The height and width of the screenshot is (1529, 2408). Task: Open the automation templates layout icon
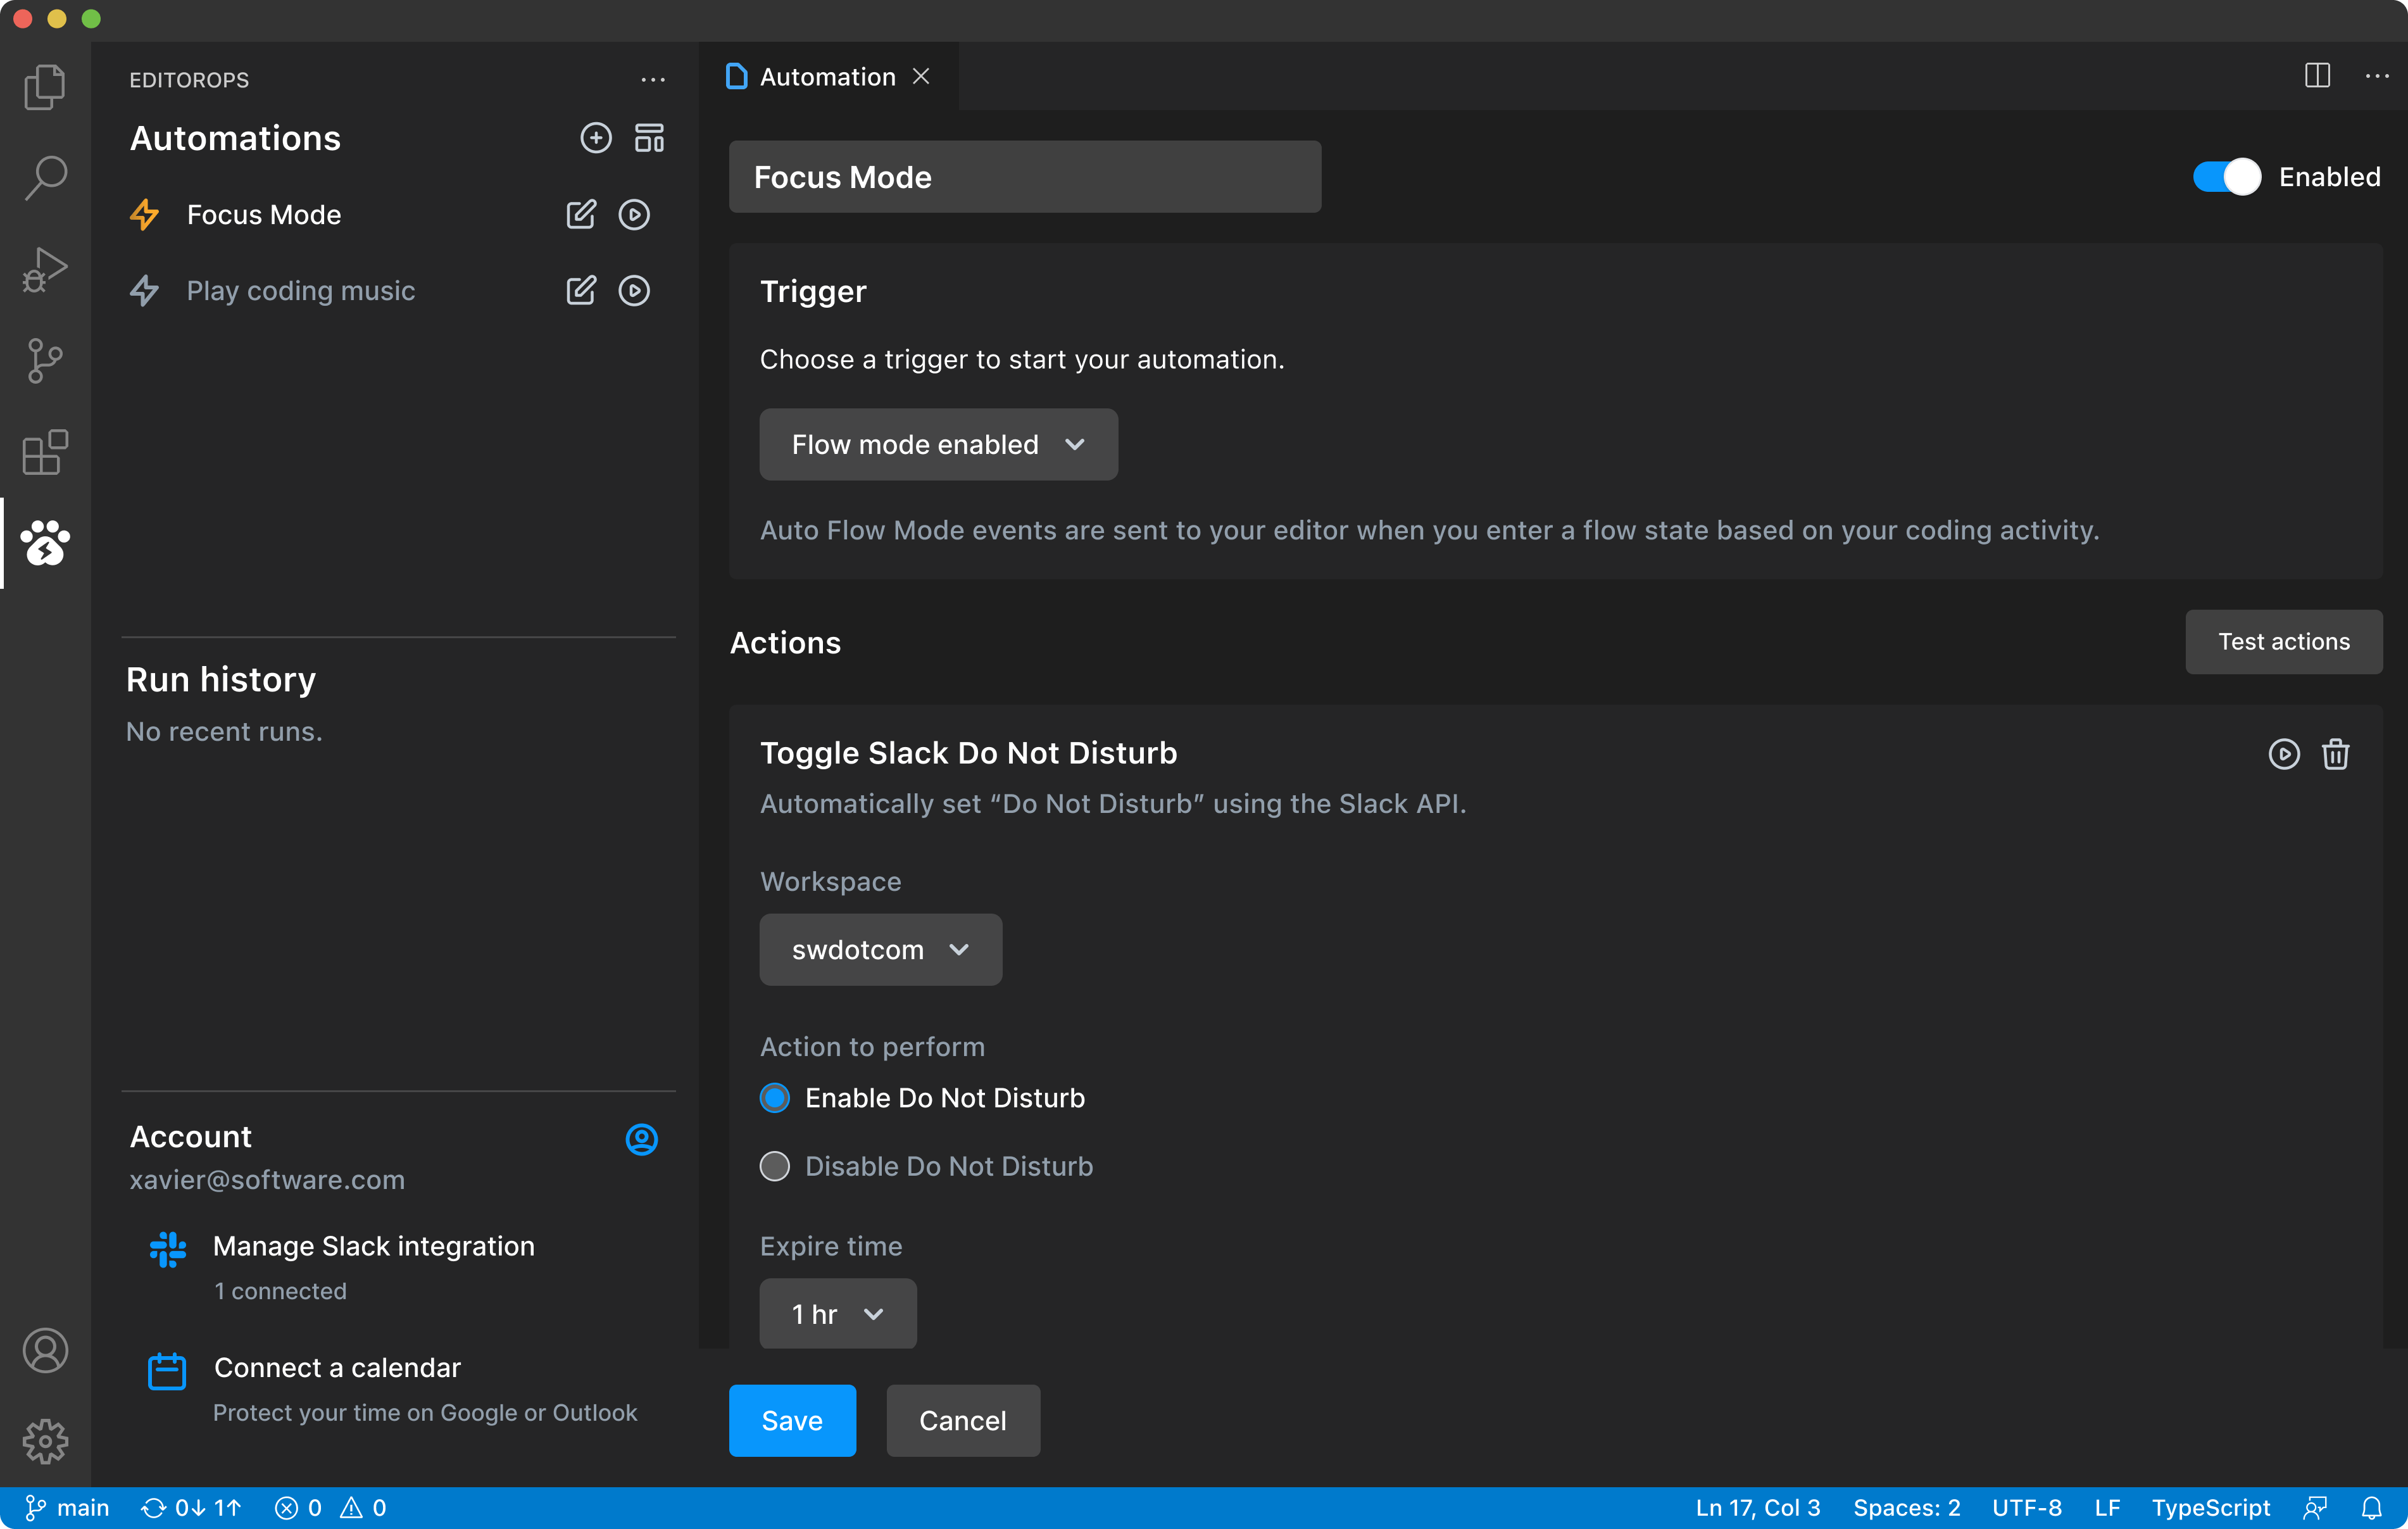(649, 138)
